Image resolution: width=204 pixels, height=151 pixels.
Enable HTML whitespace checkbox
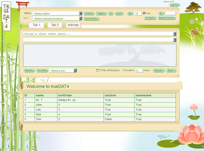tap(98, 70)
